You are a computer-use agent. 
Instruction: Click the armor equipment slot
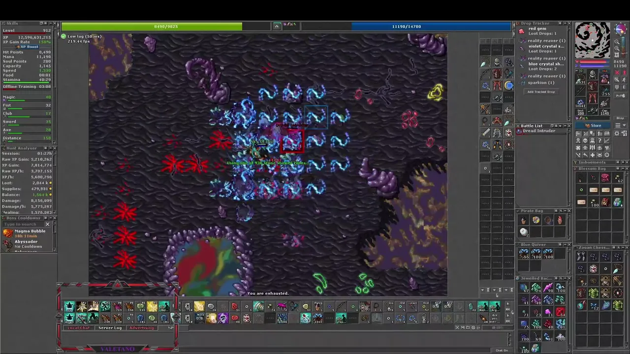click(593, 86)
